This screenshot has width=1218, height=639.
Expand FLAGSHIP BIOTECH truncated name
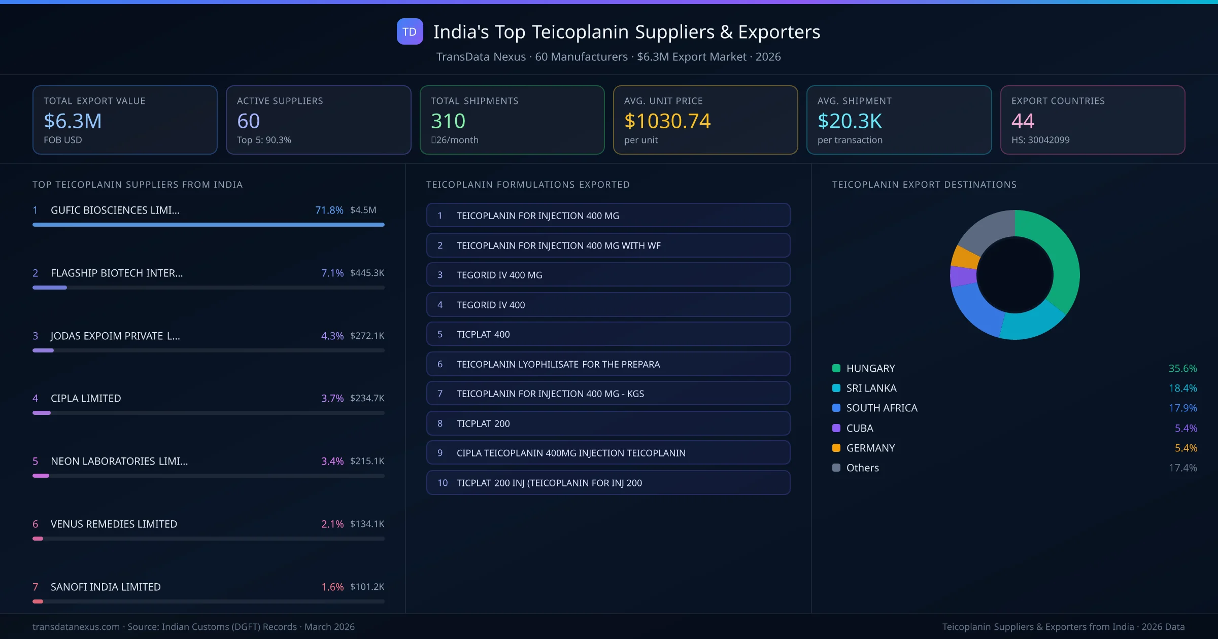(x=117, y=273)
